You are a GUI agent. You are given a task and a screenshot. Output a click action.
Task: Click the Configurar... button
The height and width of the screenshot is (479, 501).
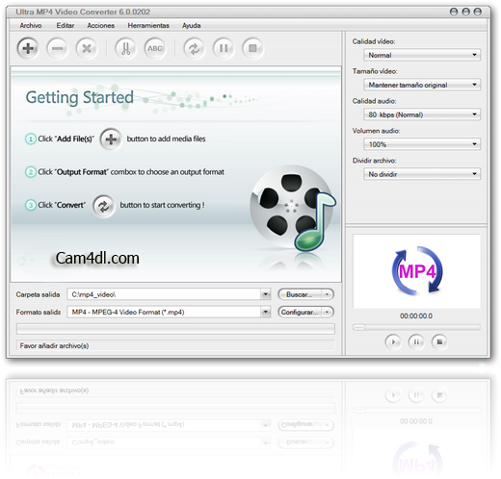300,312
